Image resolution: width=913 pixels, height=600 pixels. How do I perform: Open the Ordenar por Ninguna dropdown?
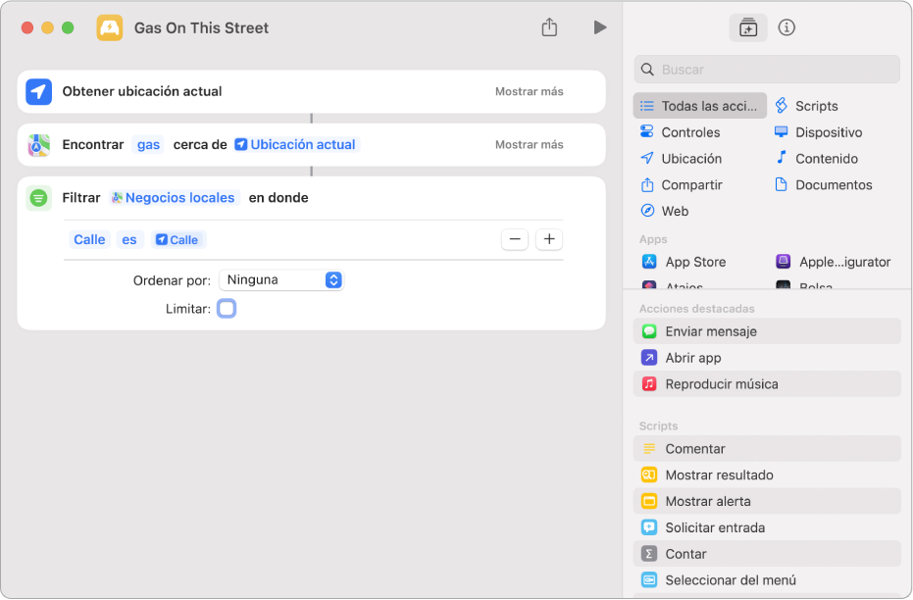coord(281,280)
